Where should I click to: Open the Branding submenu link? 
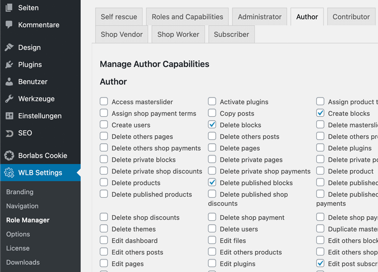click(x=20, y=192)
